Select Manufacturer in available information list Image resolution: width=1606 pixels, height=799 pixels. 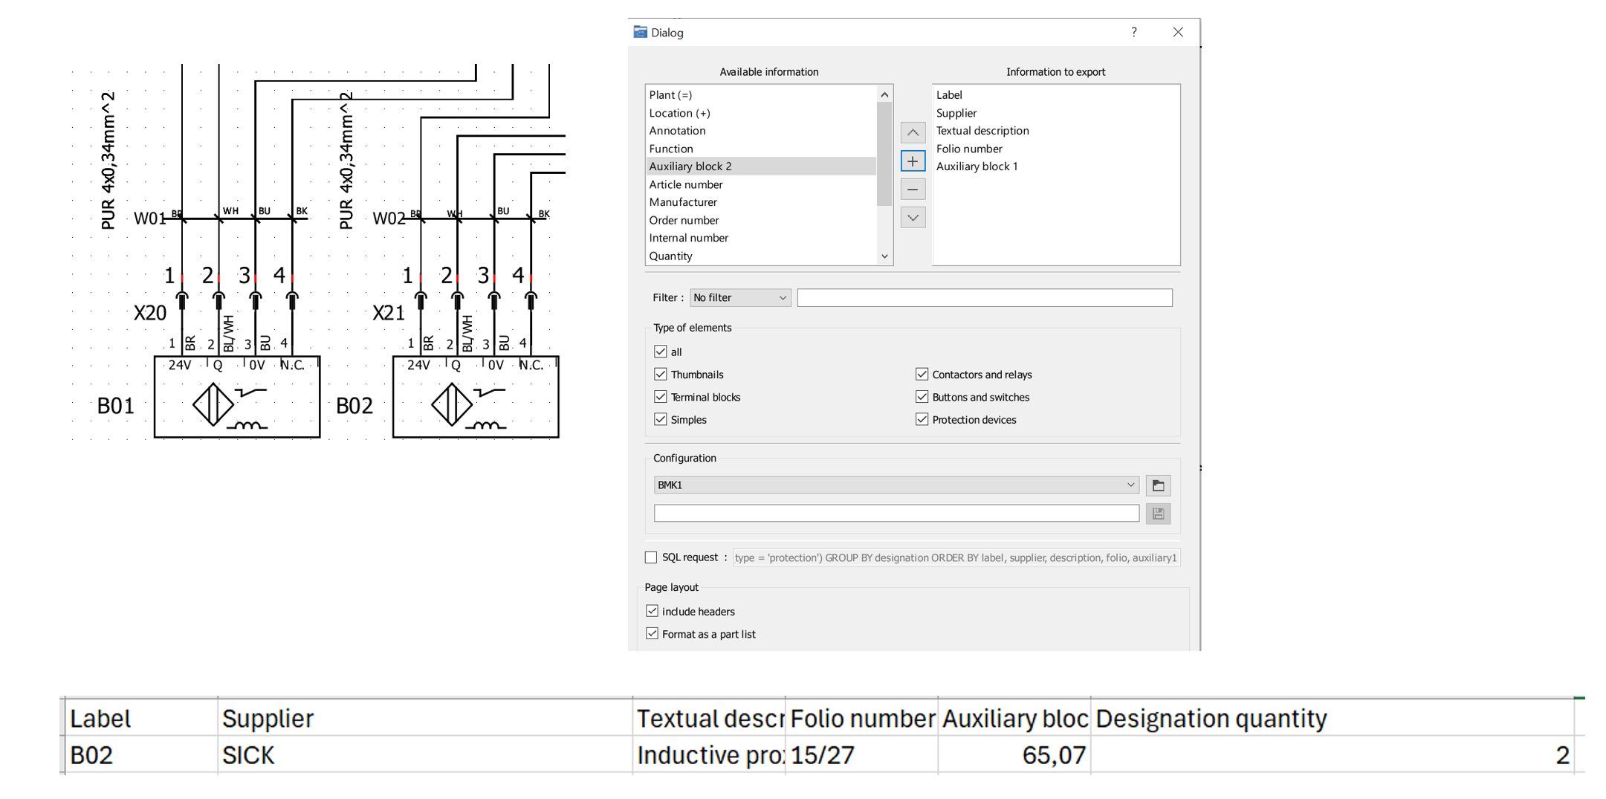click(x=682, y=202)
